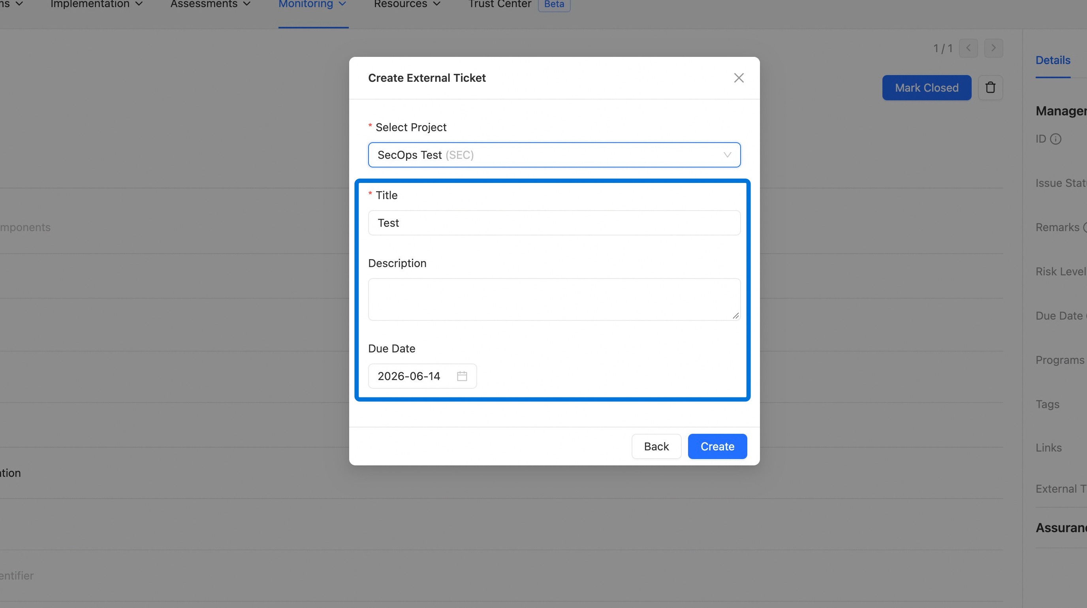The width and height of the screenshot is (1087, 608).
Task: Click the Tags label in details panel
Action: (x=1048, y=404)
